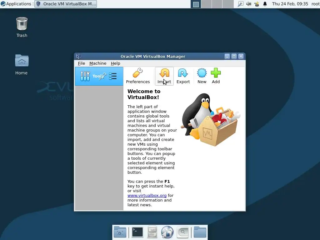
Task: Click the Import appliance toolbar button
Action: point(164,76)
